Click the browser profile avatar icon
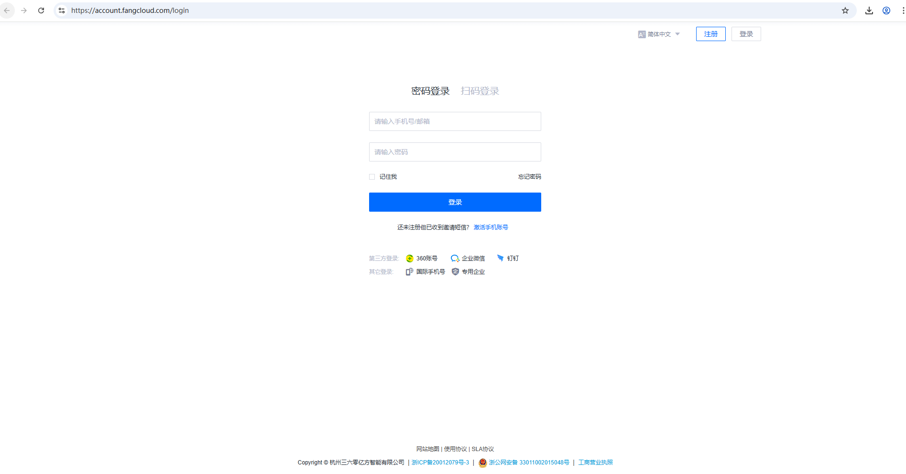The image size is (906, 474). tap(886, 10)
